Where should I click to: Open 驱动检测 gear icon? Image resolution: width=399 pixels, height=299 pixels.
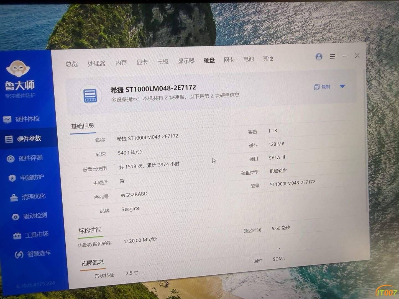[16, 216]
